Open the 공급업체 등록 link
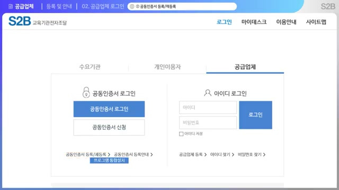 [x=193, y=155]
